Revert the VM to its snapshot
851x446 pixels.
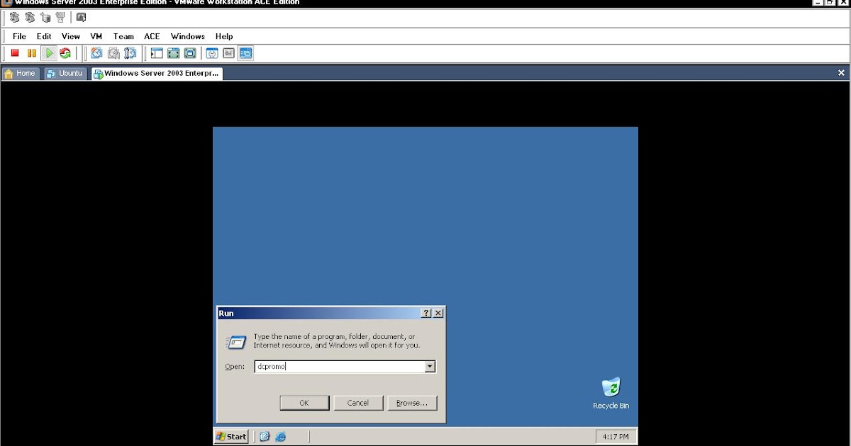tap(113, 52)
